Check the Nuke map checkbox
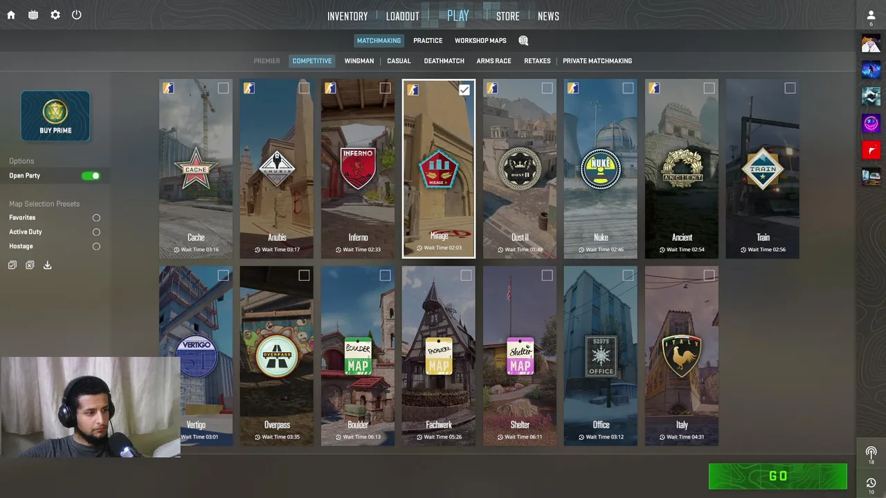The width and height of the screenshot is (886, 498). click(x=628, y=88)
